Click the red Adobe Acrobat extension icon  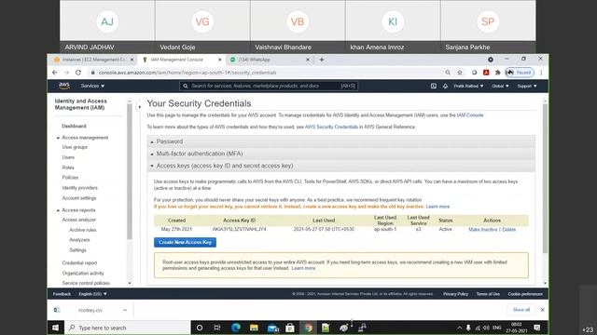tap(486, 73)
